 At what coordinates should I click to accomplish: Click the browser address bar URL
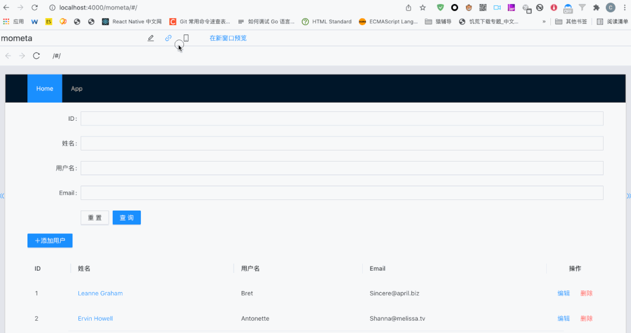(98, 8)
